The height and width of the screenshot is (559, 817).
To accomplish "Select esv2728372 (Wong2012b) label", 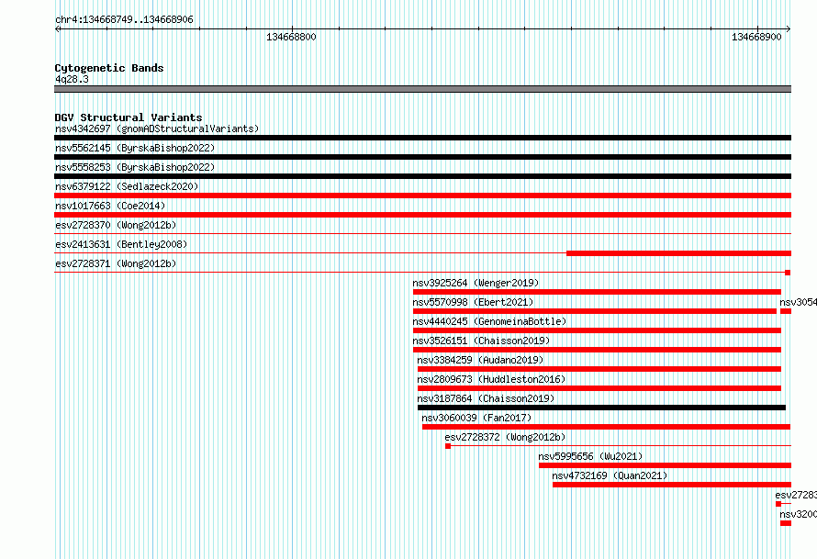I will click(506, 437).
